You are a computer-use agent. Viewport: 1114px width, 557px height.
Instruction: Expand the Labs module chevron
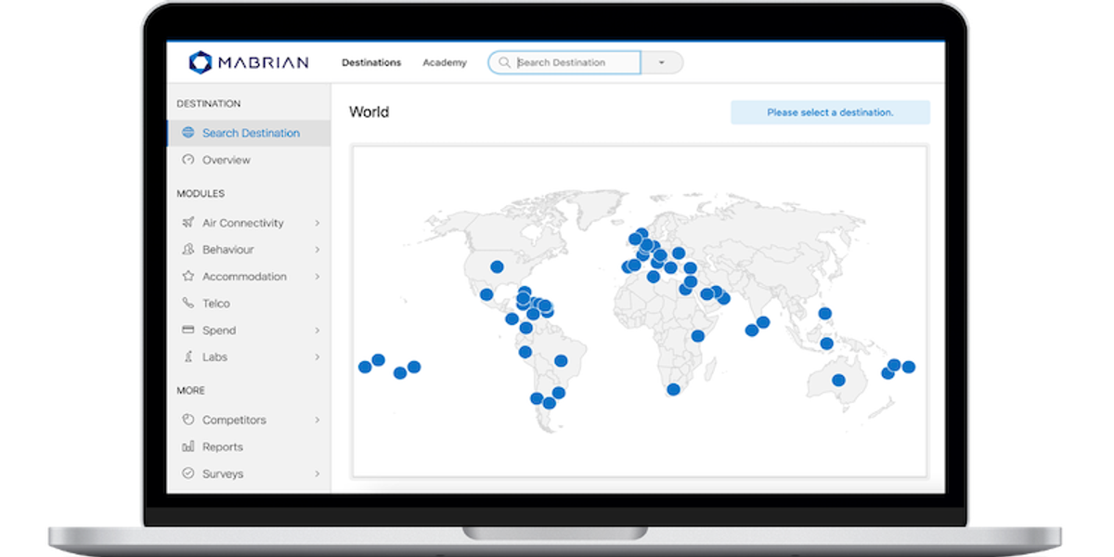[318, 356]
